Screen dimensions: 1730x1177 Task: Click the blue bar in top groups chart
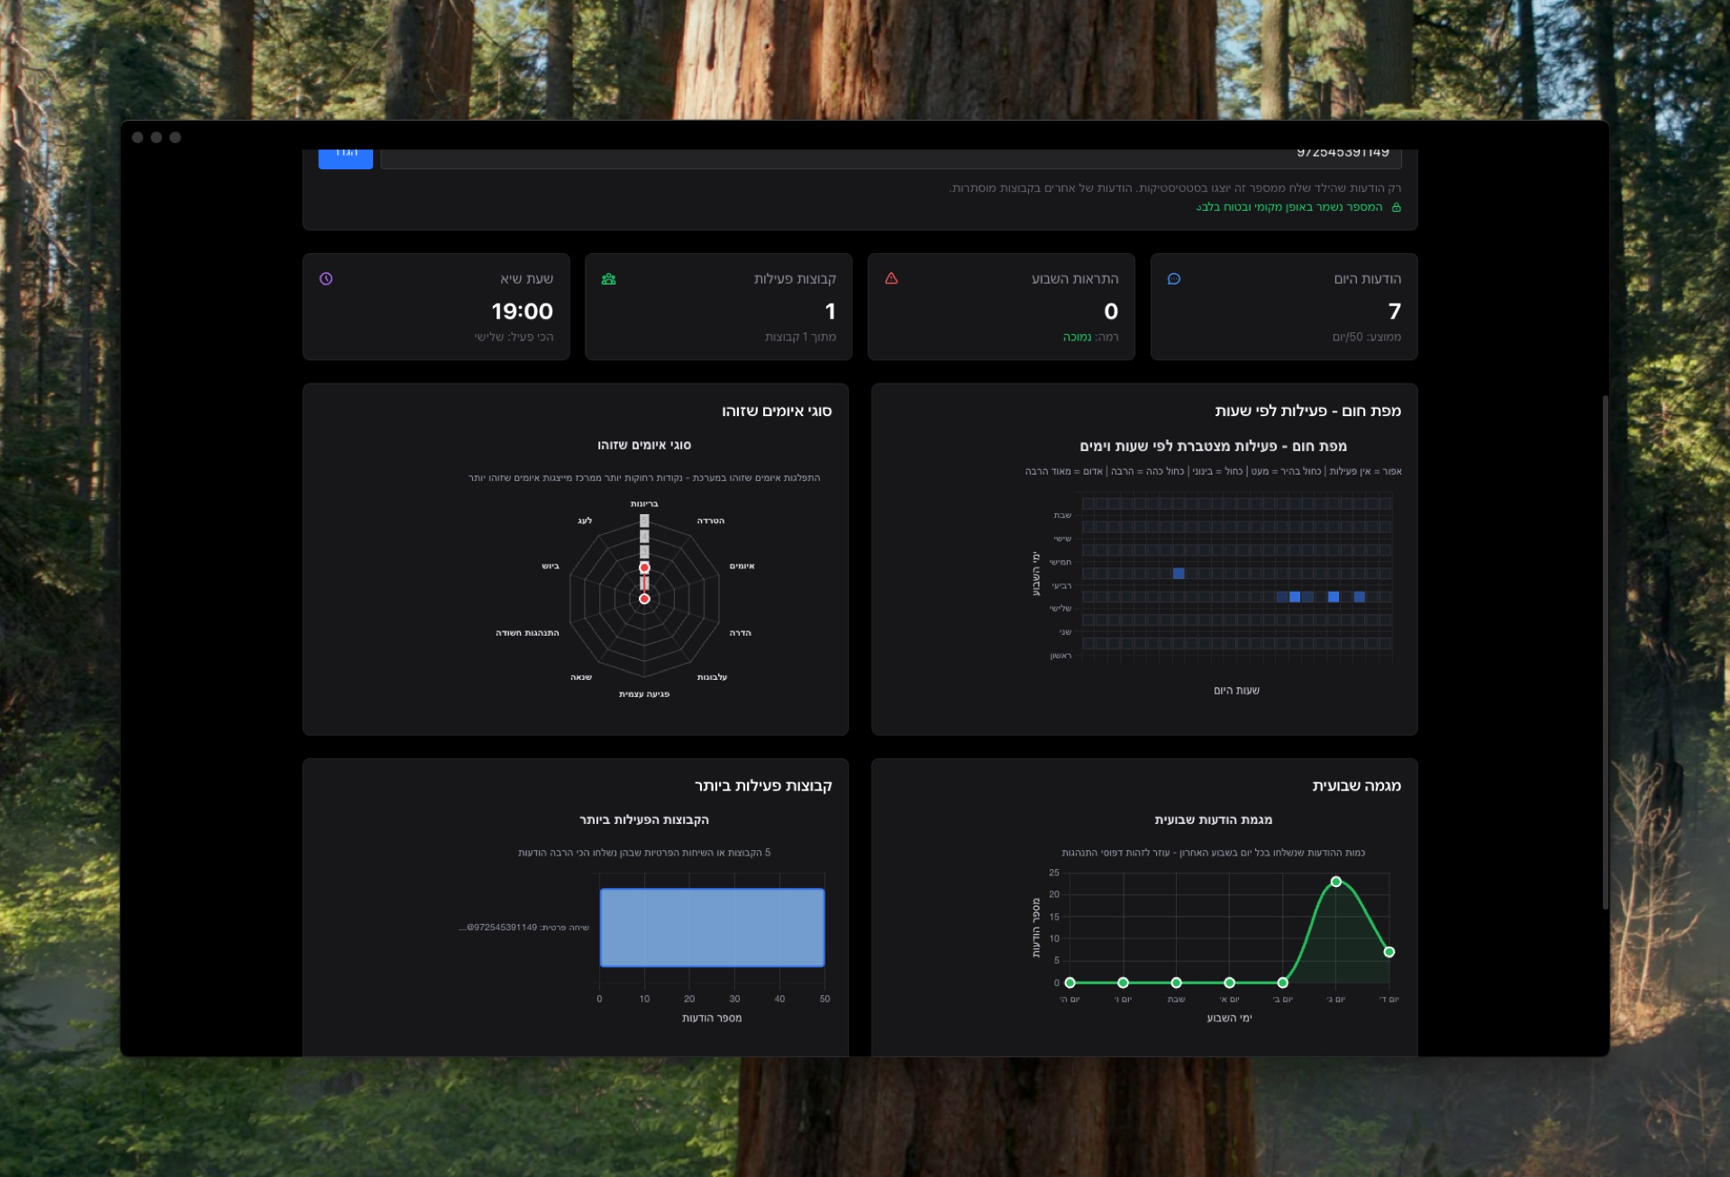[x=712, y=928]
